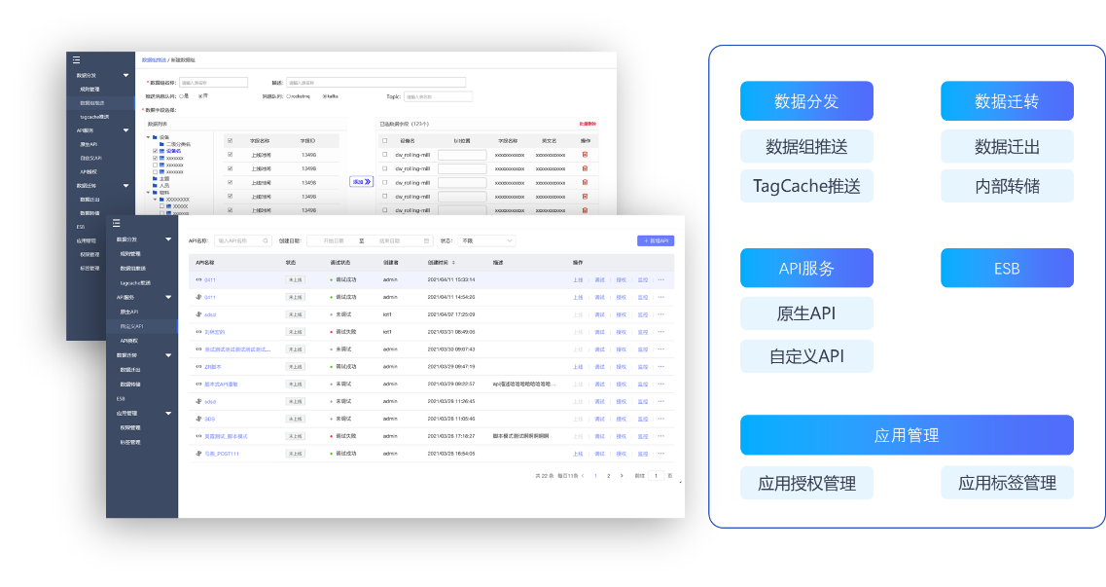1106x587 pixels.
Task: Collapse 应用管理 menu in front window sidebar
Action: [168, 413]
